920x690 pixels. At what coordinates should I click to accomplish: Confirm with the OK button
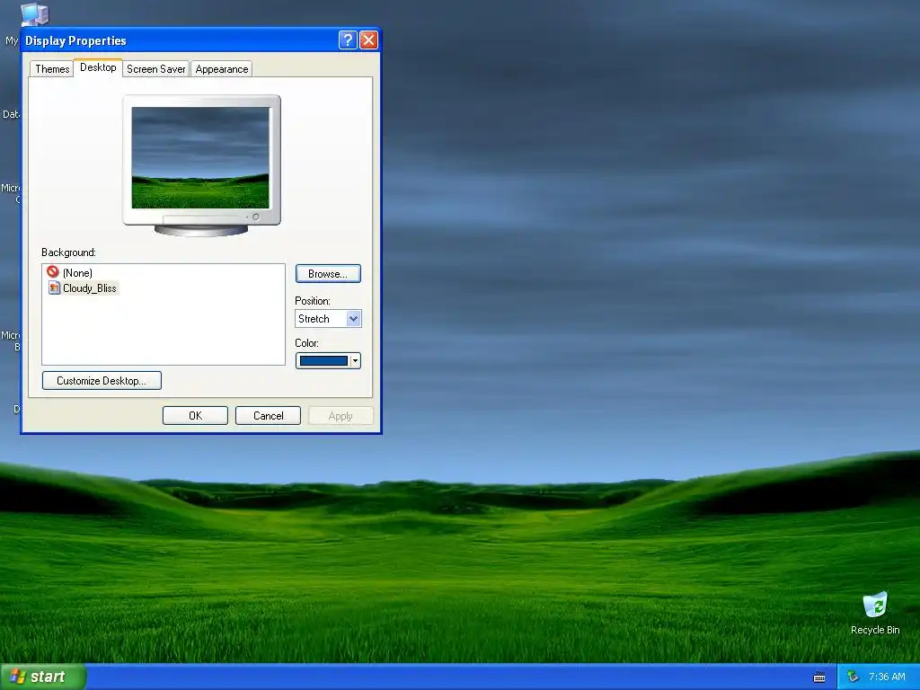pos(195,415)
